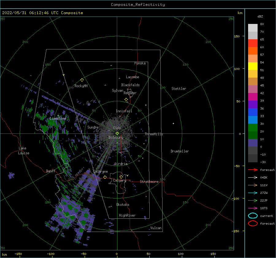Image resolution: width=276 pixels, height=258 pixels.
Task: Pick the light blue swatch between 33 and 30
Action: (253, 120)
